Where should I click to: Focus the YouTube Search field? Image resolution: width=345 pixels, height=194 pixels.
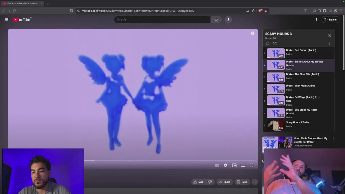(163, 19)
